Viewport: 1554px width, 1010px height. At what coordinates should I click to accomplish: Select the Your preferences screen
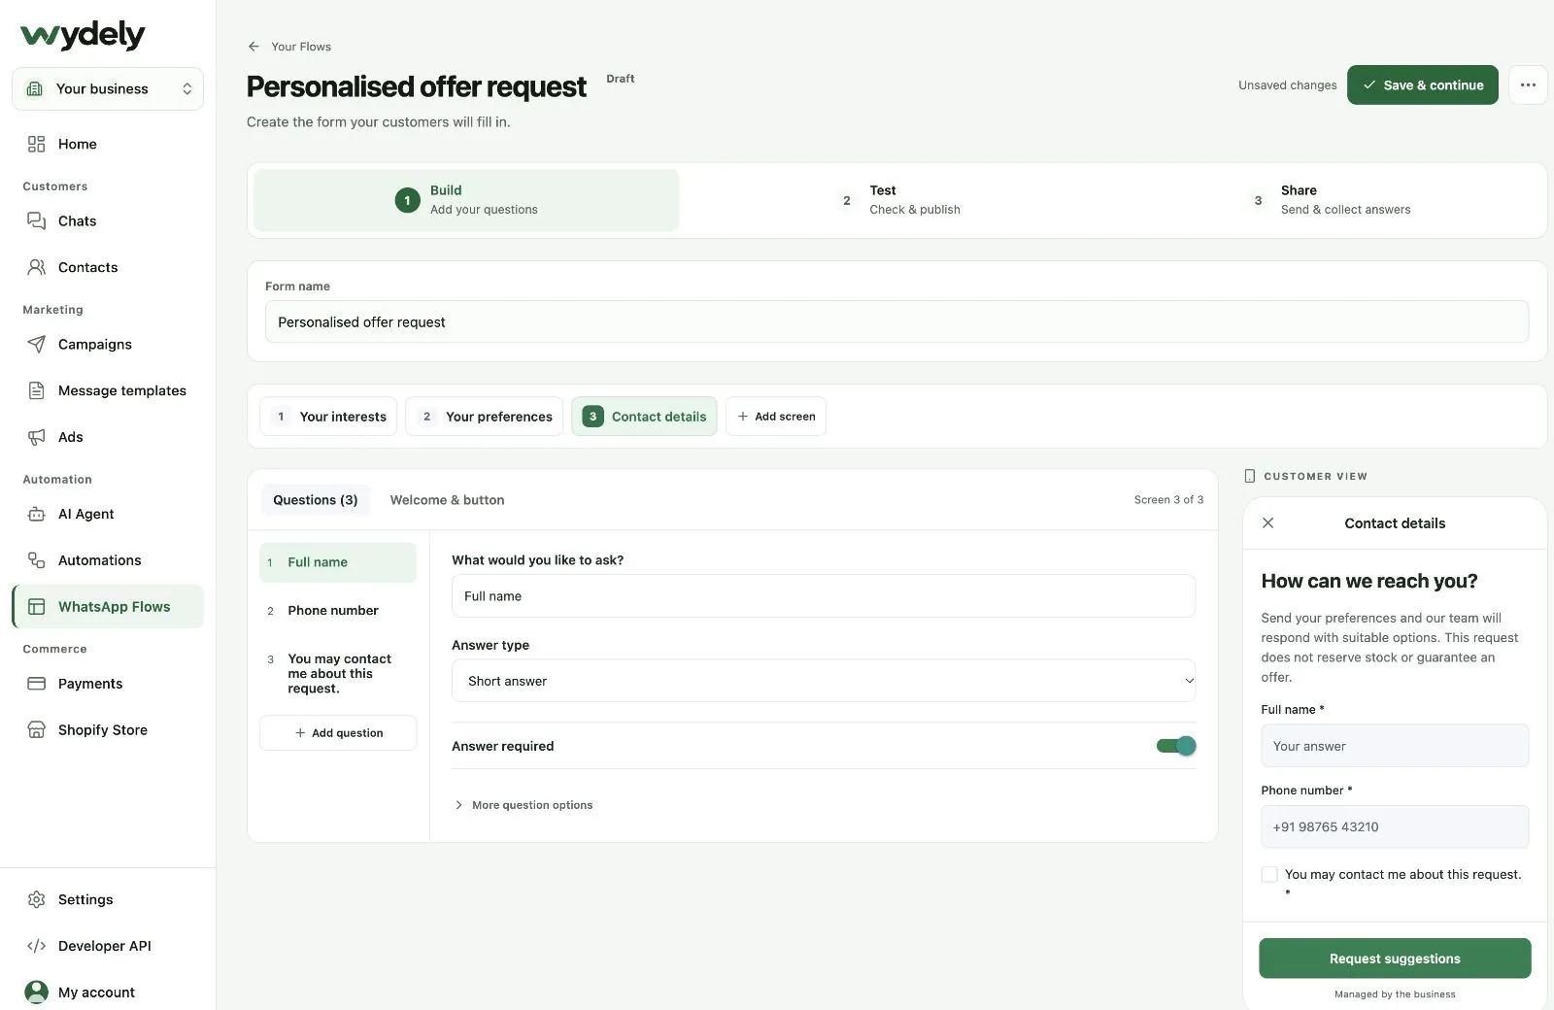pyautogui.click(x=485, y=417)
